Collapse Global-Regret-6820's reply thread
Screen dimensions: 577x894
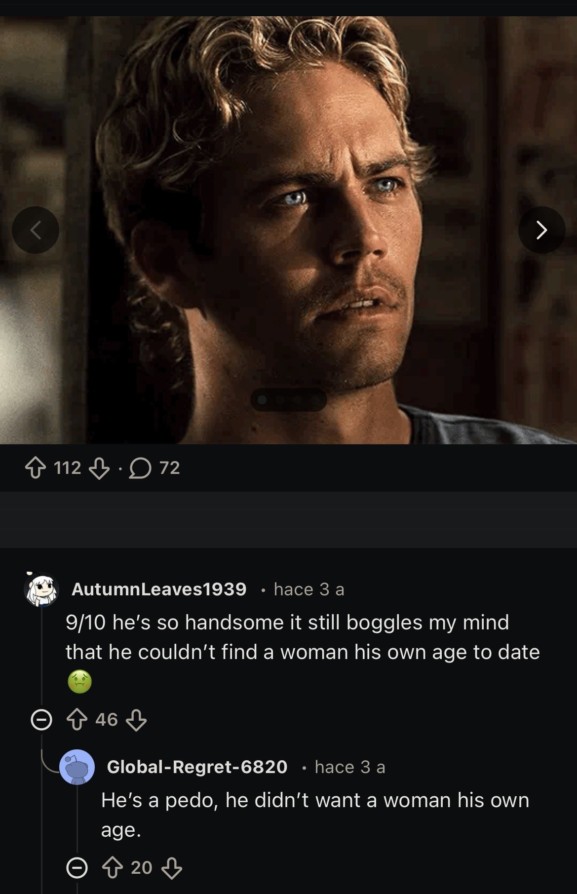77,868
